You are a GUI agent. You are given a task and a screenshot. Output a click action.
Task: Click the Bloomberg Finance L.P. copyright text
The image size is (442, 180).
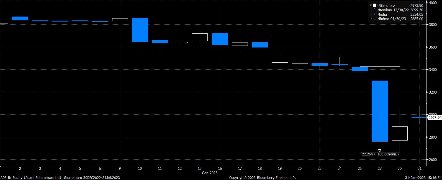tap(262, 178)
